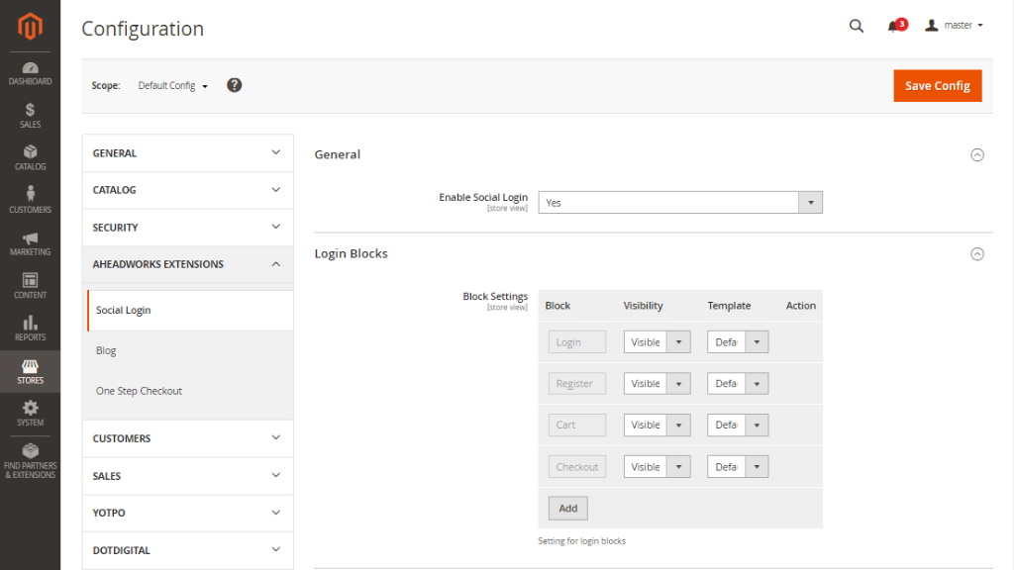Open the Enable Social Login dropdown

click(x=680, y=202)
